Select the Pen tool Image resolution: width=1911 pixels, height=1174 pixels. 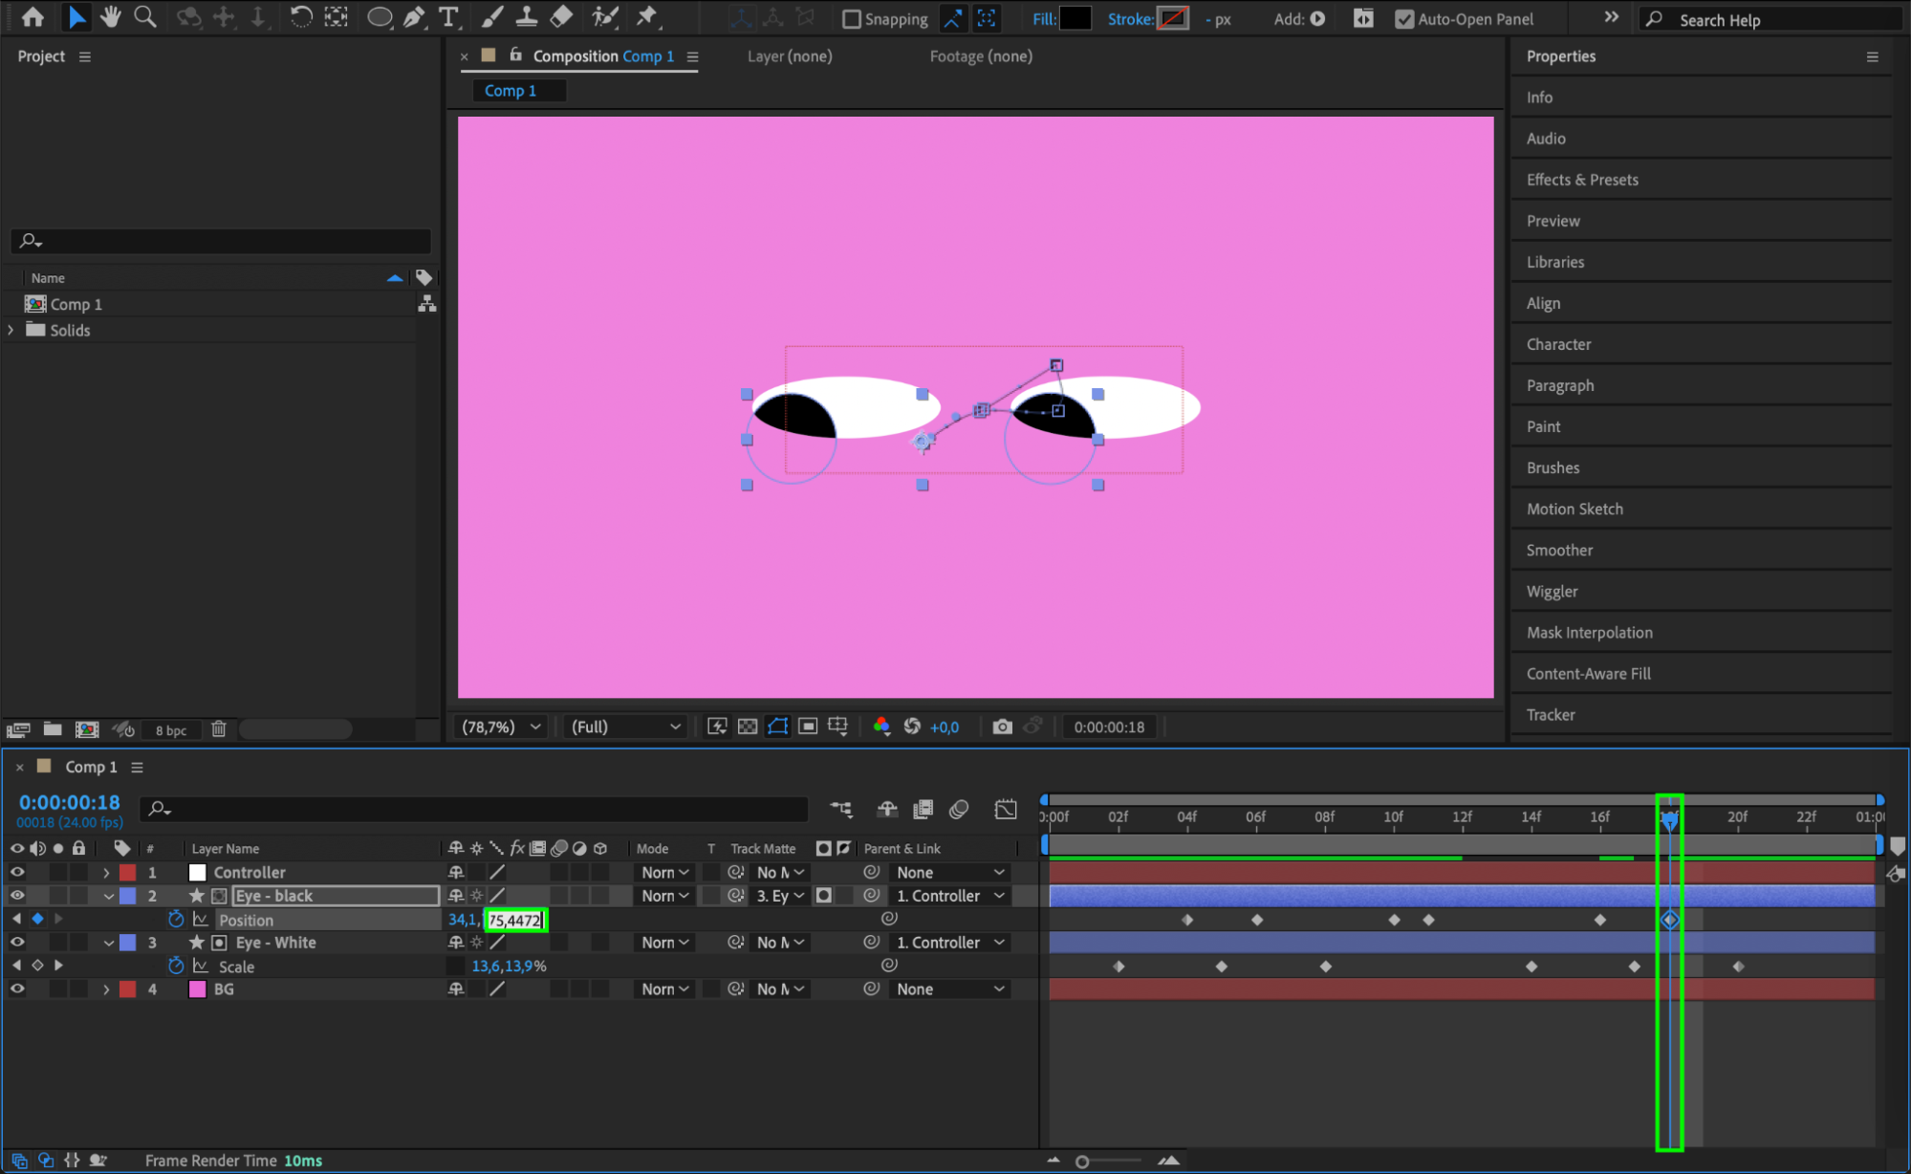pyautogui.click(x=414, y=17)
